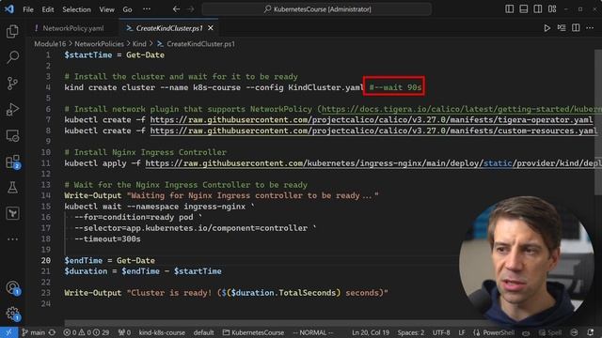The image size is (602, 338).
Task: Open remote window button in status bar
Action: [x=8, y=332]
